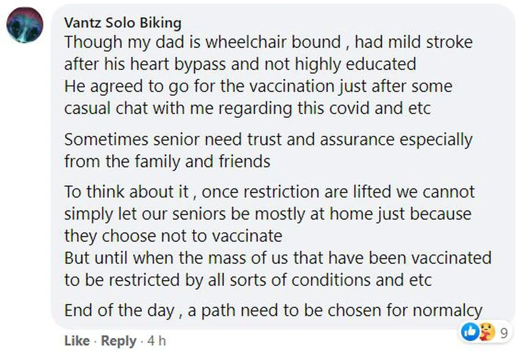Click the line starting "Though my dad is wheelchair"
Viewport: 521px width, 351px height.
point(268,43)
